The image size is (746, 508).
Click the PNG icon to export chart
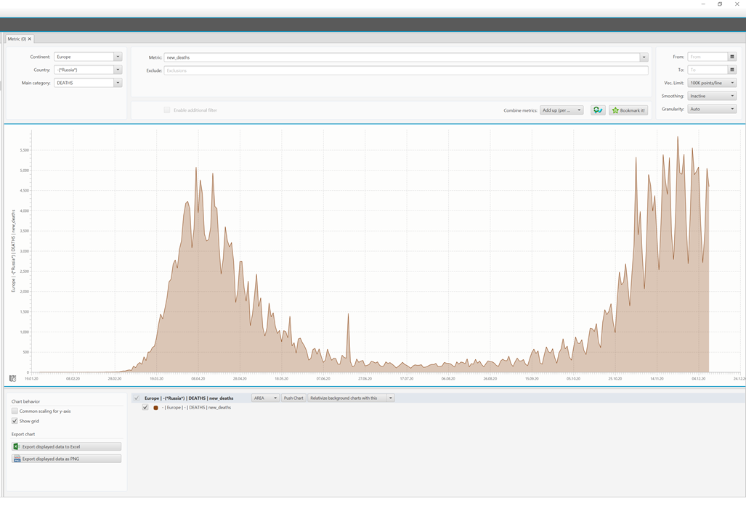click(17, 459)
